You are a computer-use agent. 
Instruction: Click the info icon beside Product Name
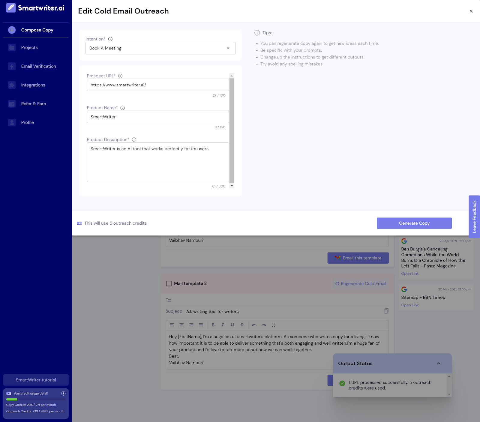tap(122, 108)
